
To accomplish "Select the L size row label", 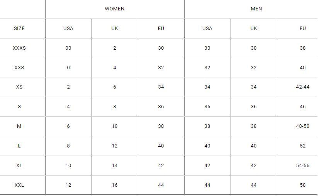I will (x=19, y=146).
